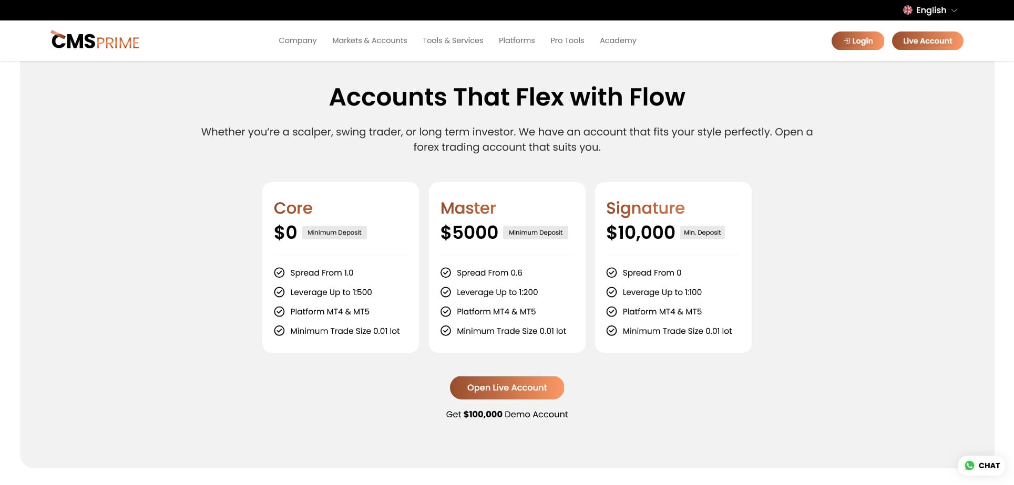
Task: Click the UK flag language icon
Action: point(907,10)
